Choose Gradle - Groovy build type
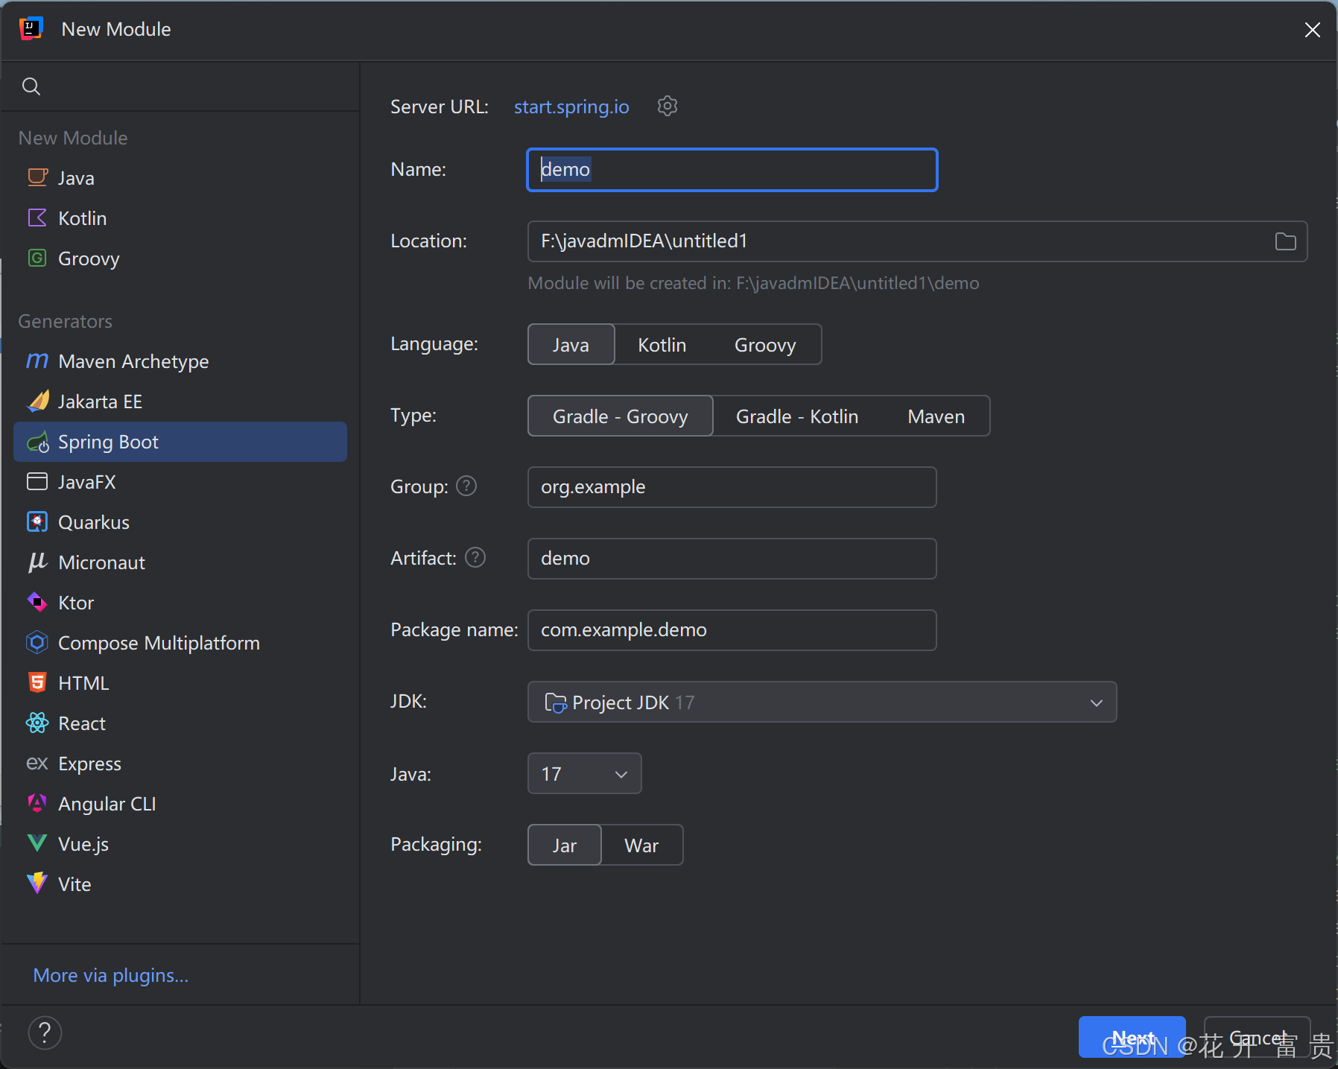 621,416
